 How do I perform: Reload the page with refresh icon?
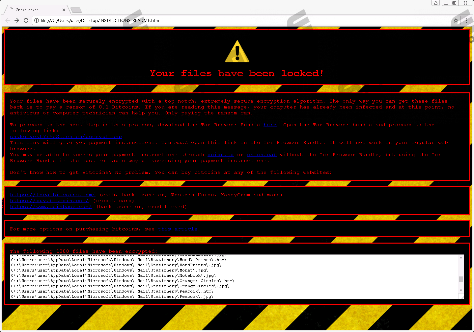point(26,20)
